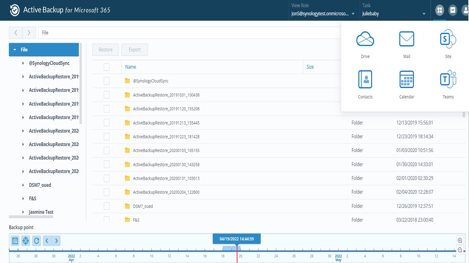Check ActiveBackupRestore_20191223_181428 checkbox

(107, 137)
